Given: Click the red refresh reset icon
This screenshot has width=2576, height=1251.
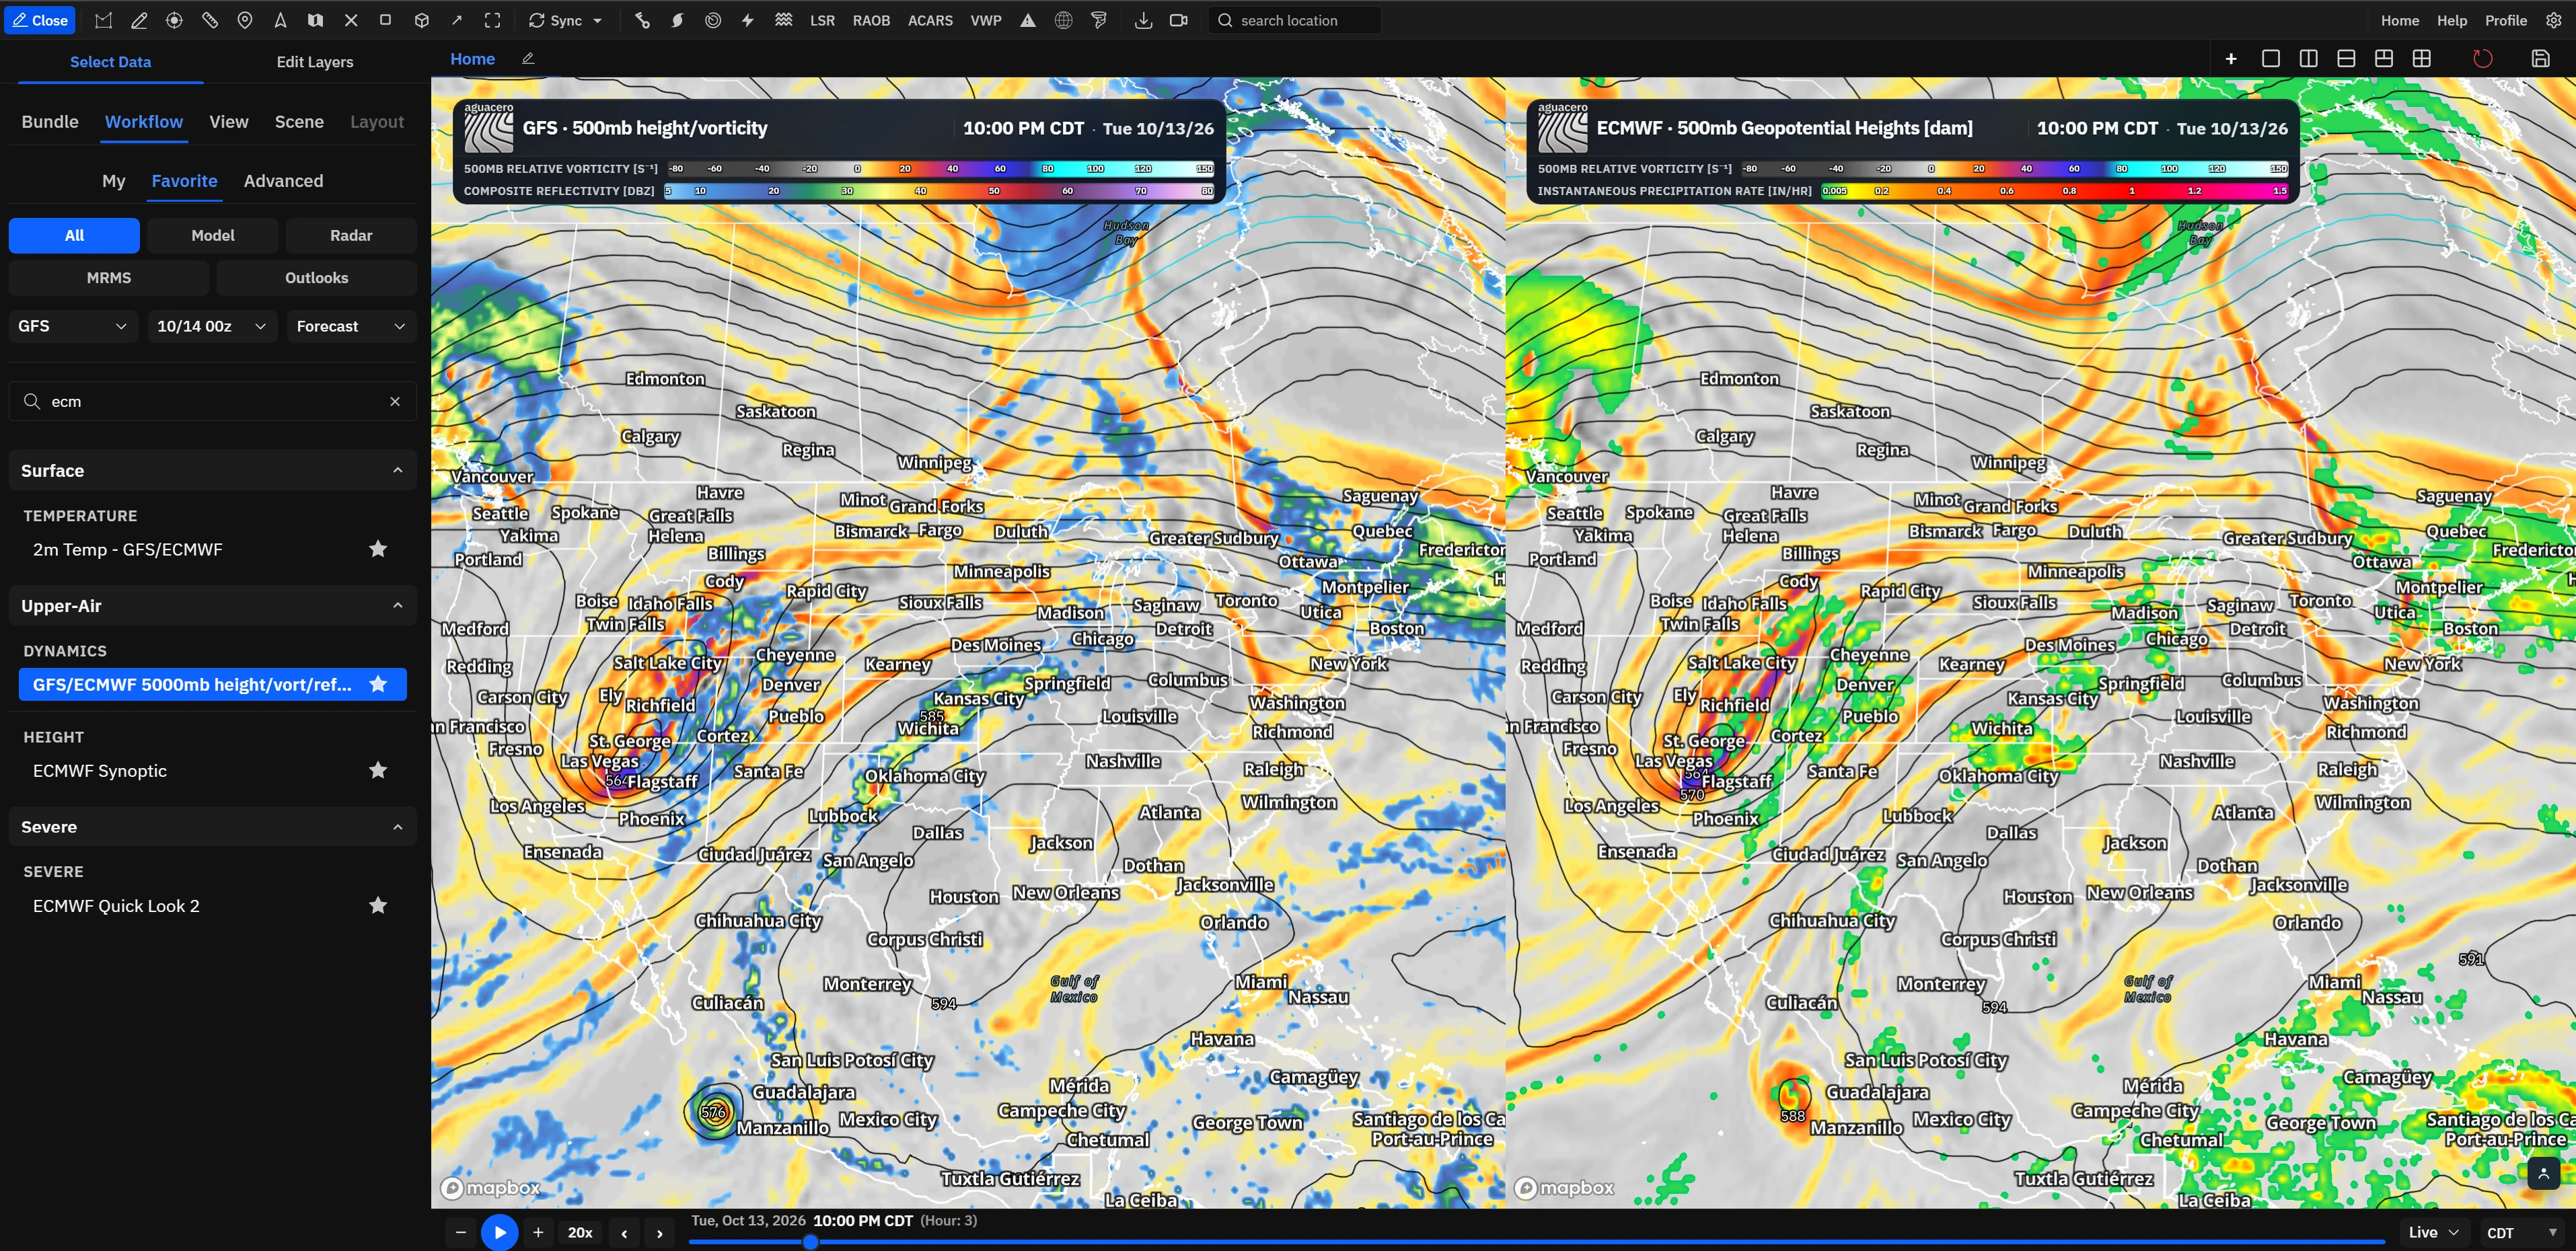Looking at the screenshot, I should click(2482, 59).
